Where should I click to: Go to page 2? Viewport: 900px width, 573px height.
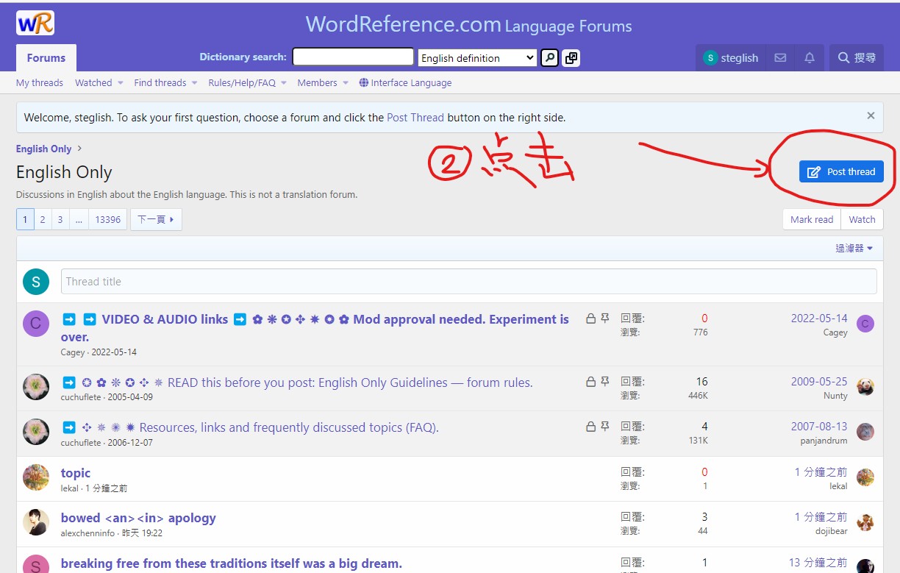pyautogui.click(x=43, y=219)
